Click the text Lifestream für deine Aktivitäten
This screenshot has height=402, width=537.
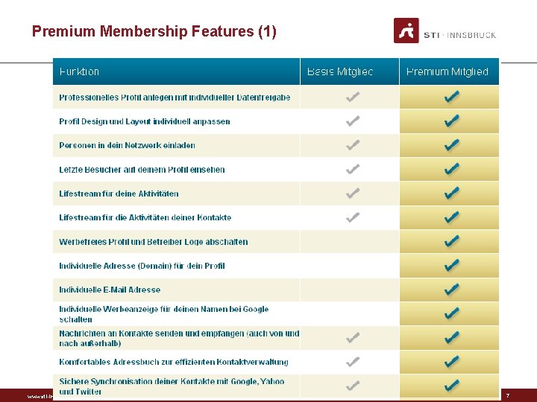(119, 194)
